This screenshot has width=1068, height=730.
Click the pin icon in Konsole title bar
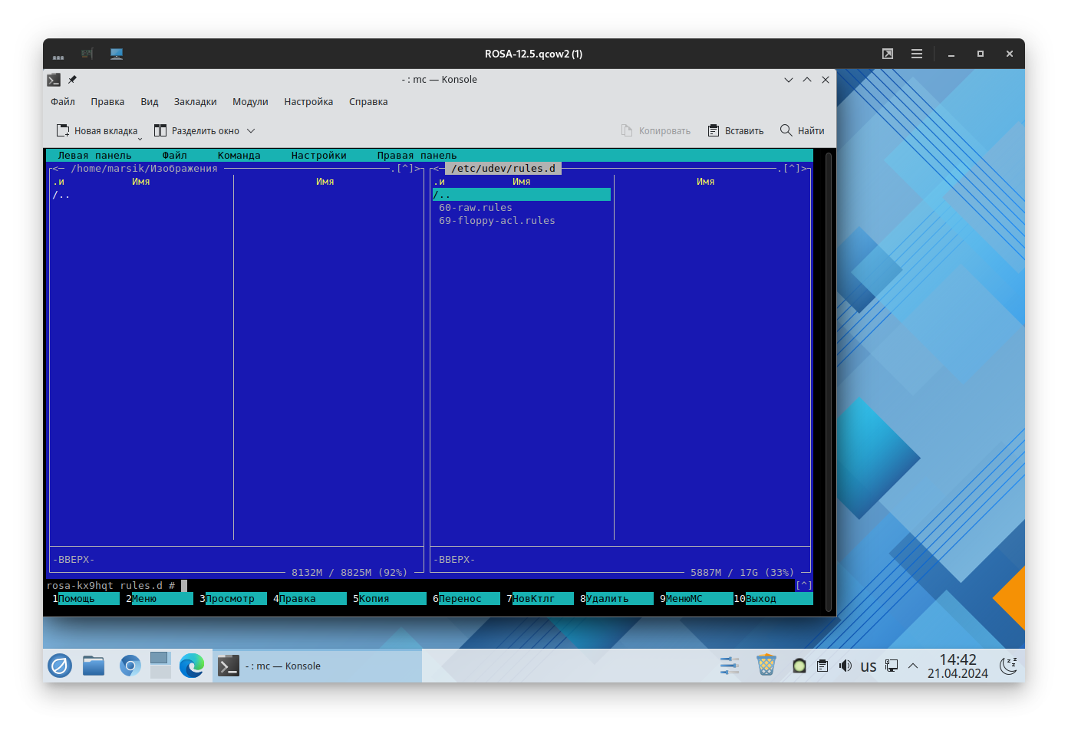click(73, 80)
